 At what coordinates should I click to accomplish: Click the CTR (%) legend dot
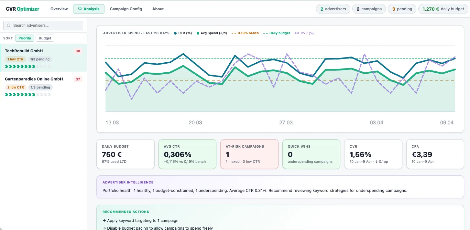point(175,33)
